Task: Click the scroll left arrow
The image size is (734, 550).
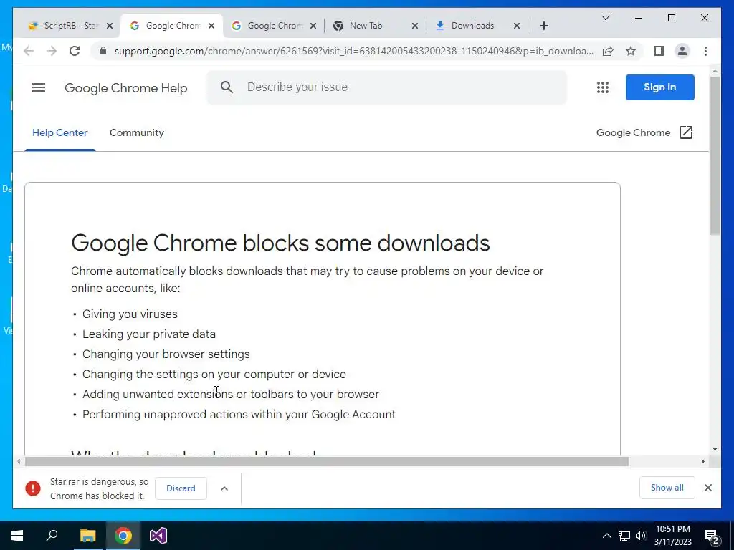Action: (19, 462)
